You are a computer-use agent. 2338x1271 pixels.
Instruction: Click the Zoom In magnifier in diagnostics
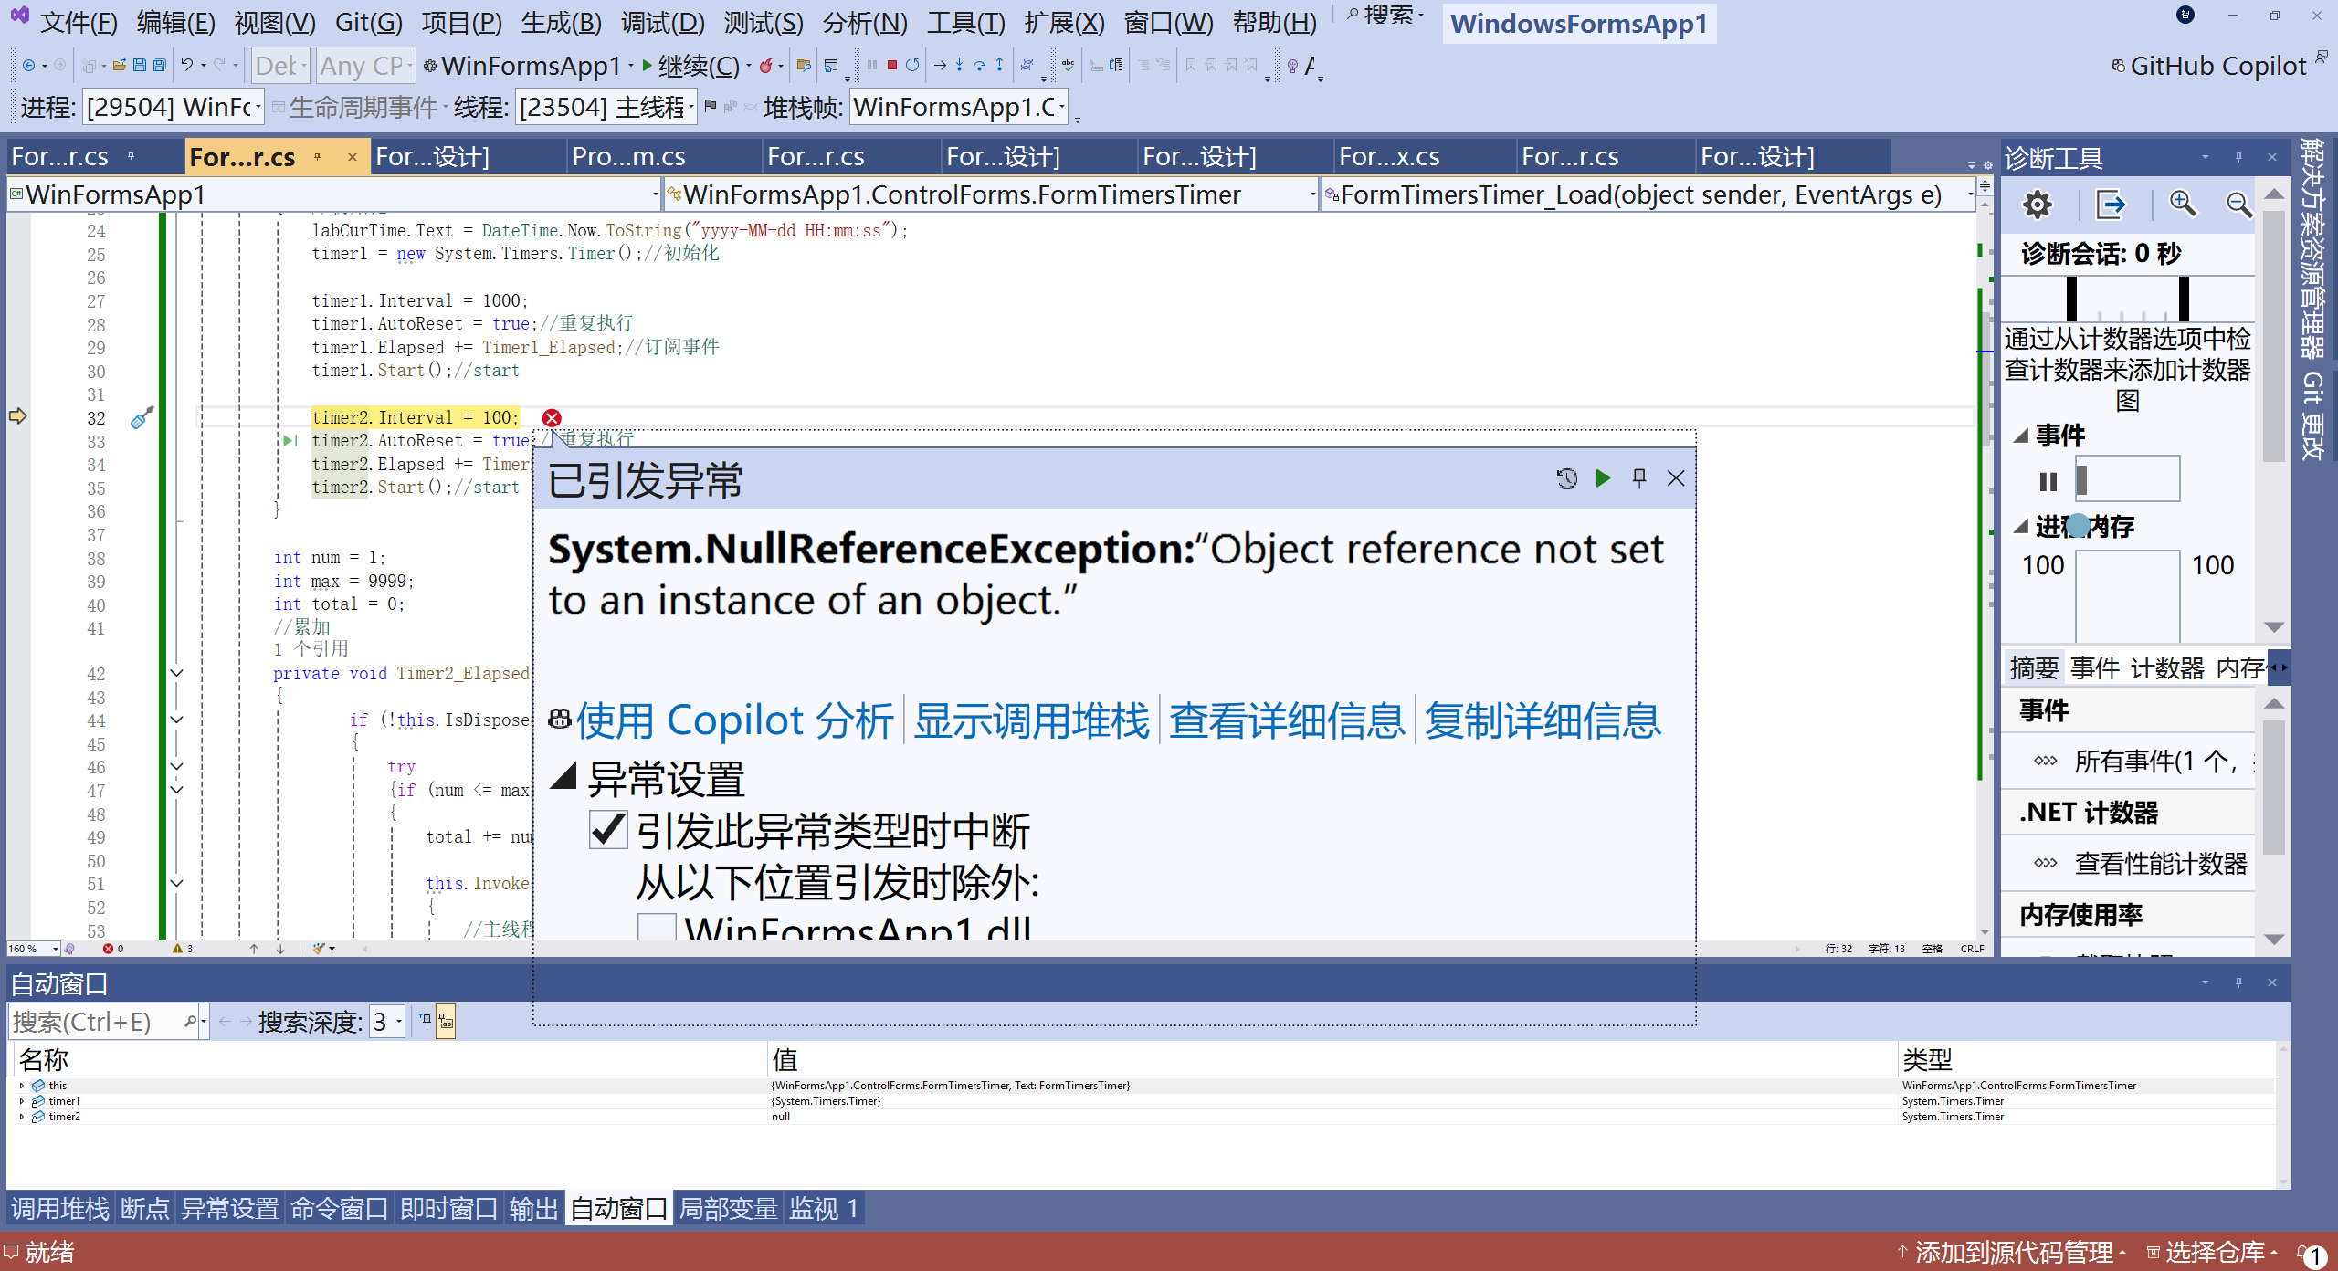click(2183, 205)
